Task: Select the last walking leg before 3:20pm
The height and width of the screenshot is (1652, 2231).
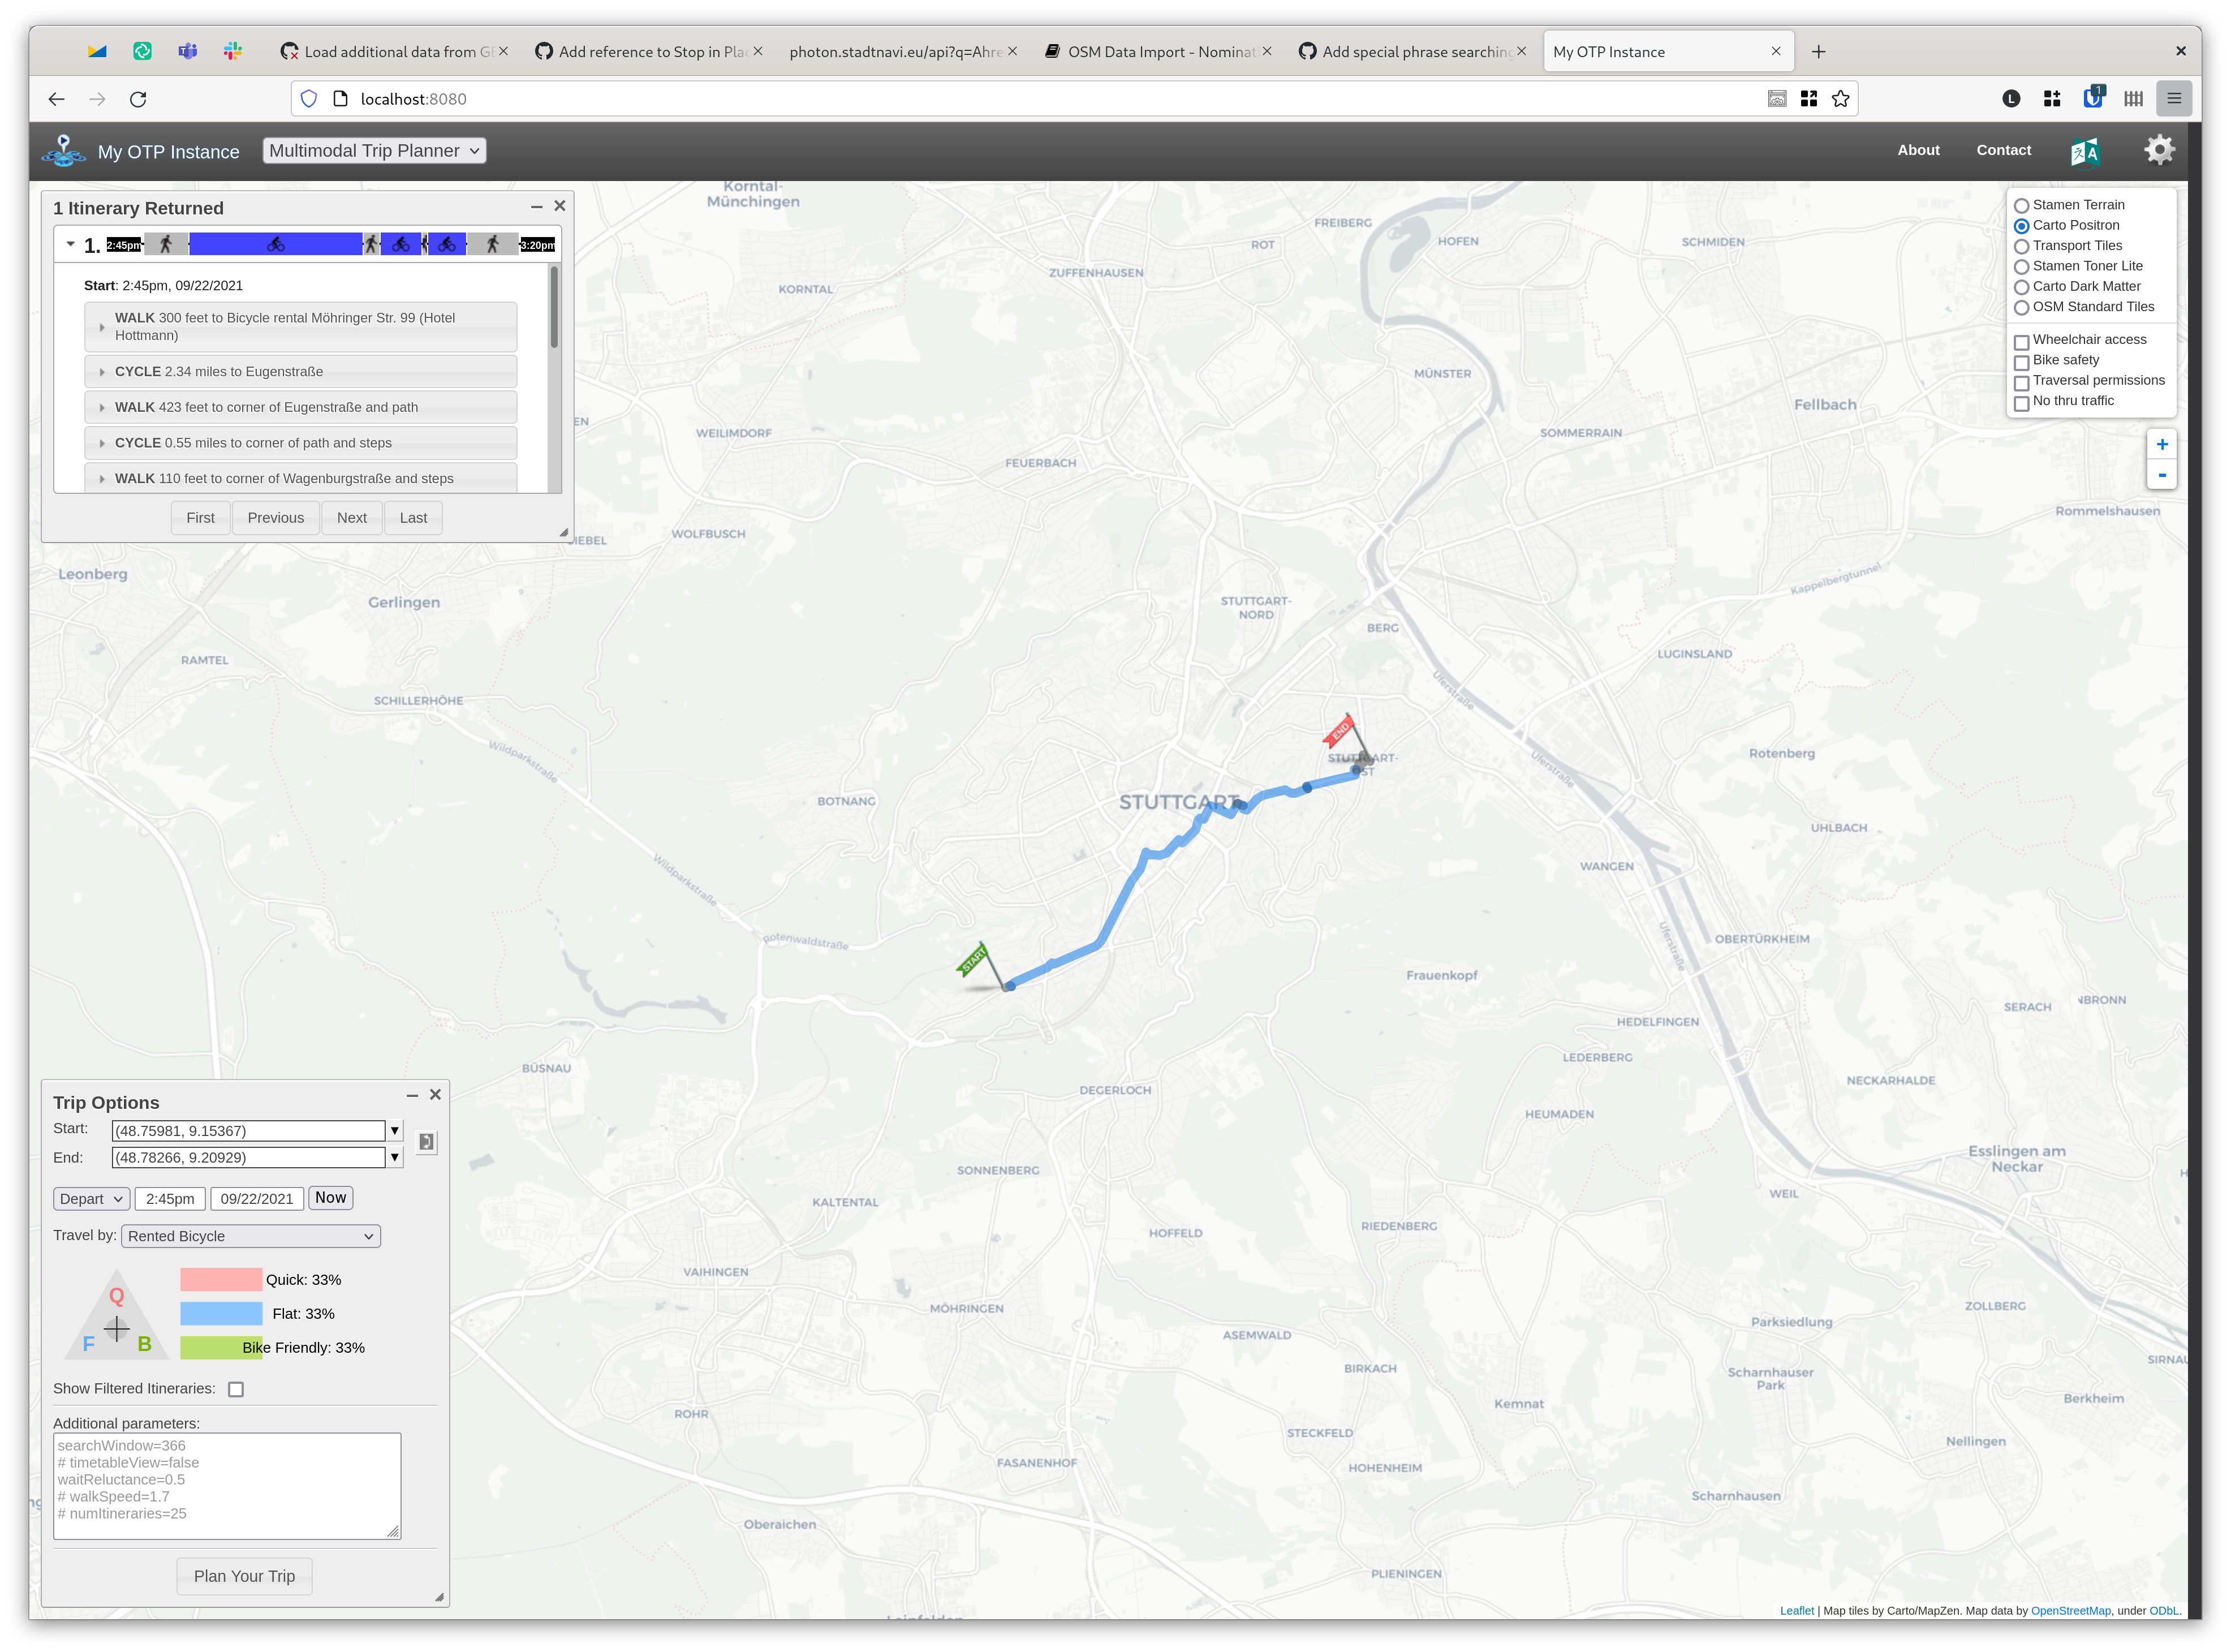Action: [493, 245]
